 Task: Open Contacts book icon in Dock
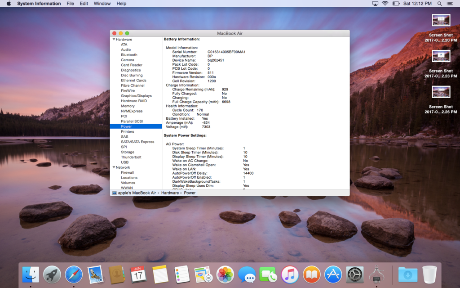[117, 274]
